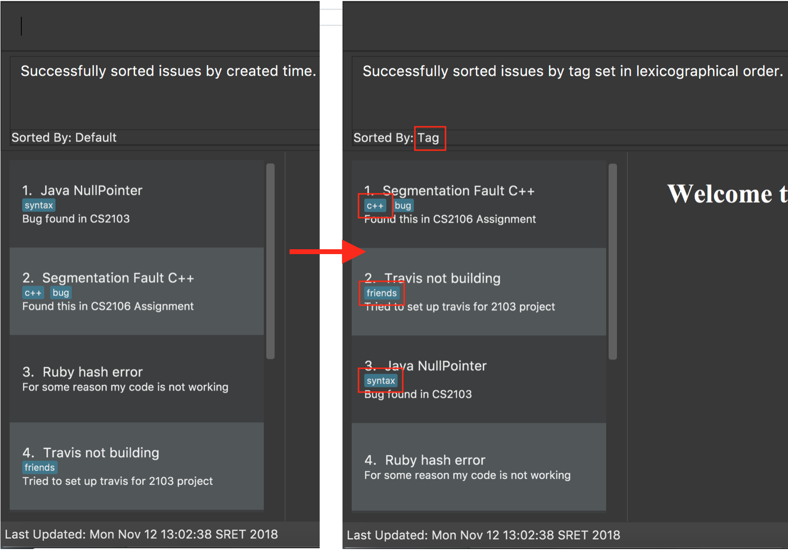Click 'Sorted By: Default' status text
The width and height of the screenshot is (788, 550).
pyautogui.click(x=64, y=137)
